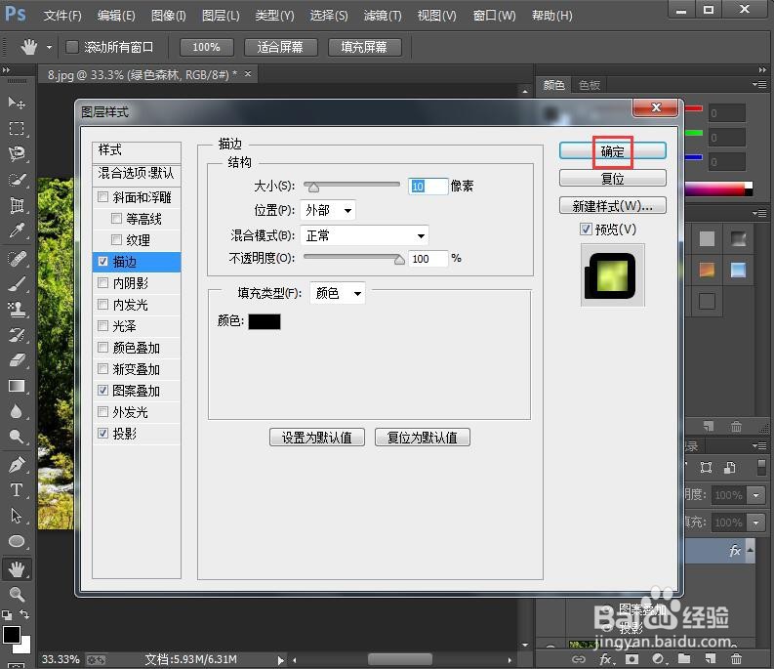Select the Ellipse shape tool

pos(17,541)
